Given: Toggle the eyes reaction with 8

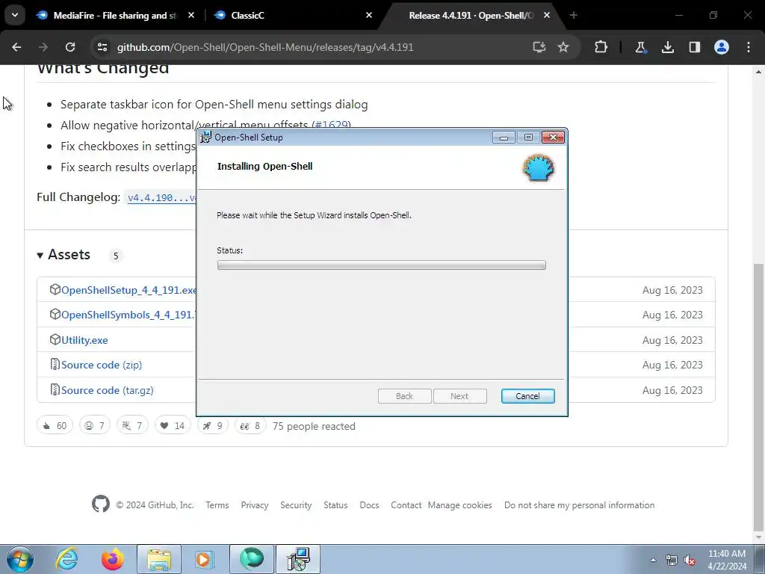Looking at the screenshot, I should (250, 425).
